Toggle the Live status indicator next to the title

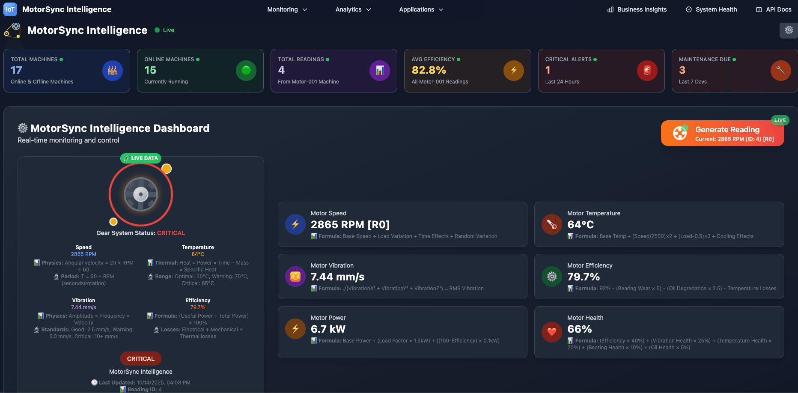164,30
